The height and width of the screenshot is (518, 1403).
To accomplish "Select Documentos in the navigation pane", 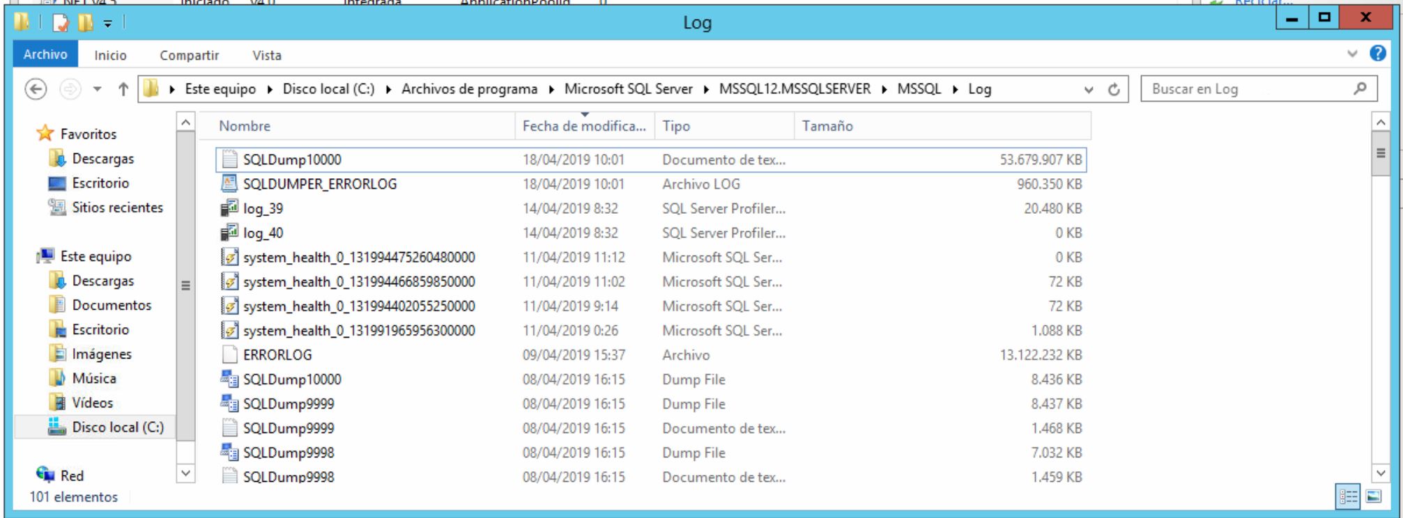I will [112, 306].
